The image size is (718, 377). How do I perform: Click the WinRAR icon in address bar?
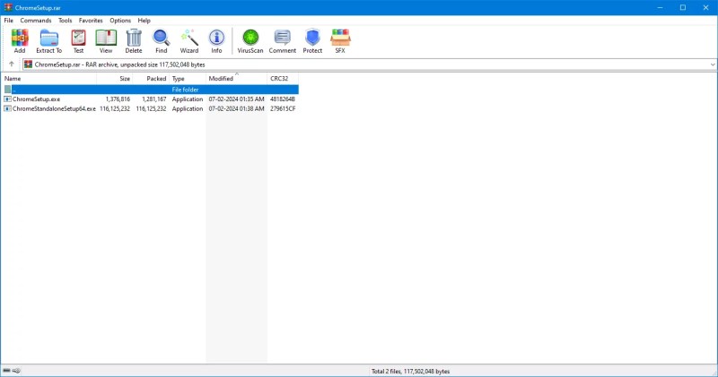pyautogui.click(x=29, y=64)
